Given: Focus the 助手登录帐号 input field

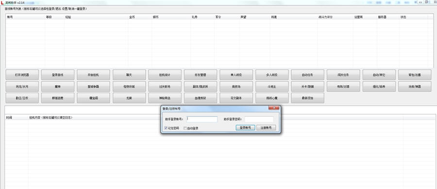Looking at the screenshot, I should click(202, 119).
